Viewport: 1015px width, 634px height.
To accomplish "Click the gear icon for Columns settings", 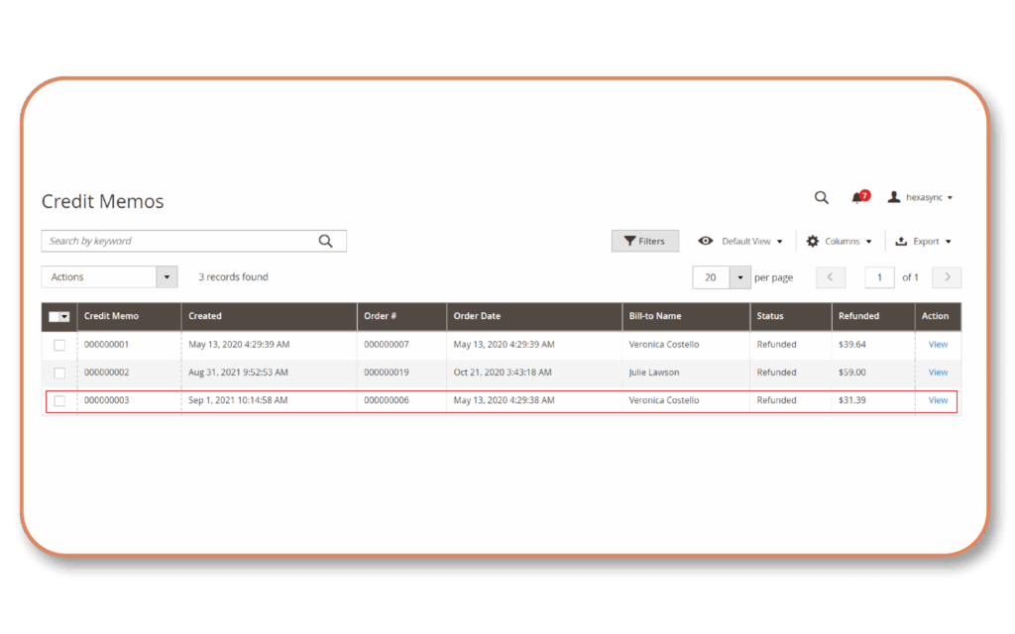I will pos(811,241).
